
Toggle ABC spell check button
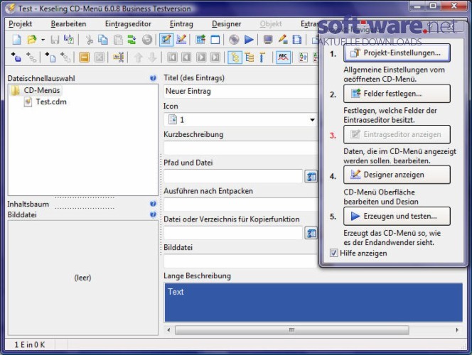coord(283,57)
